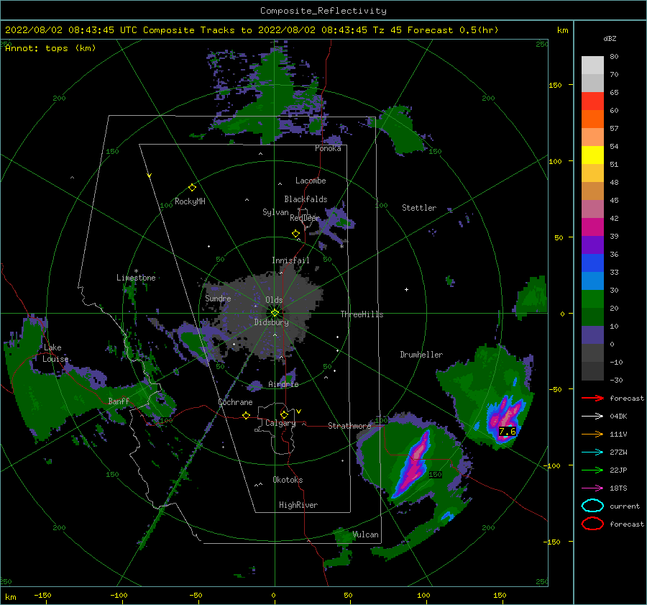647x605 pixels.
Task: Click the Lacombe town label
Action: (x=311, y=181)
